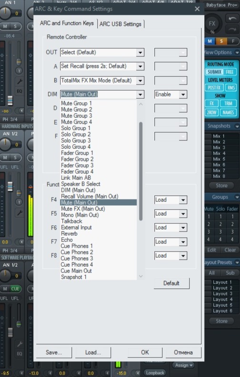Click Store button under Snapshots

click(221, 186)
